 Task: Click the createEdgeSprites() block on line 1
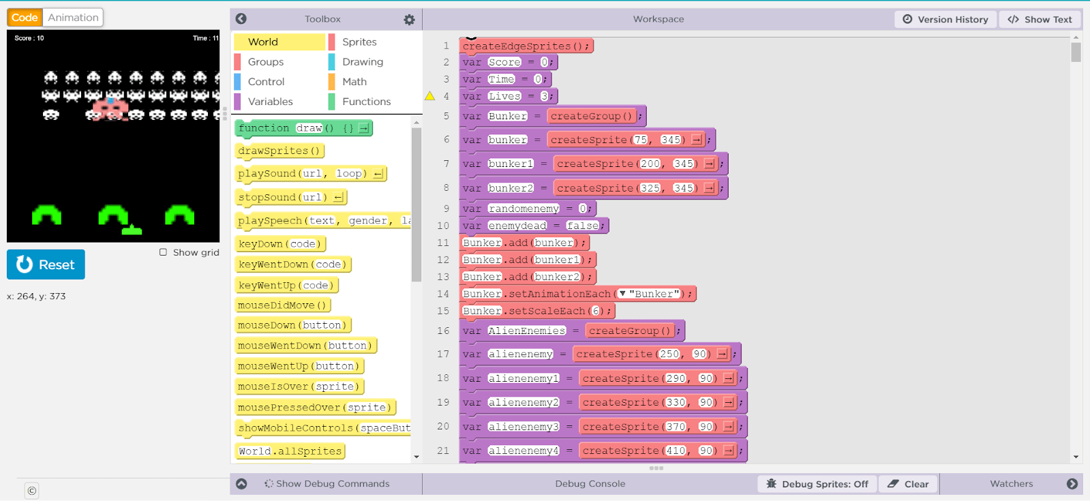tap(526, 46)
